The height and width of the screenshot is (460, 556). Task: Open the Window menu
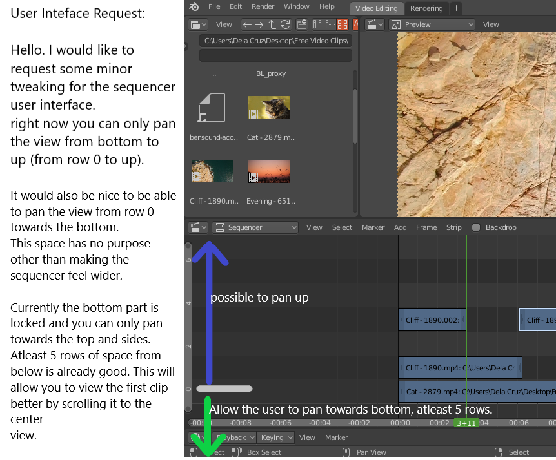pos(297,6)
